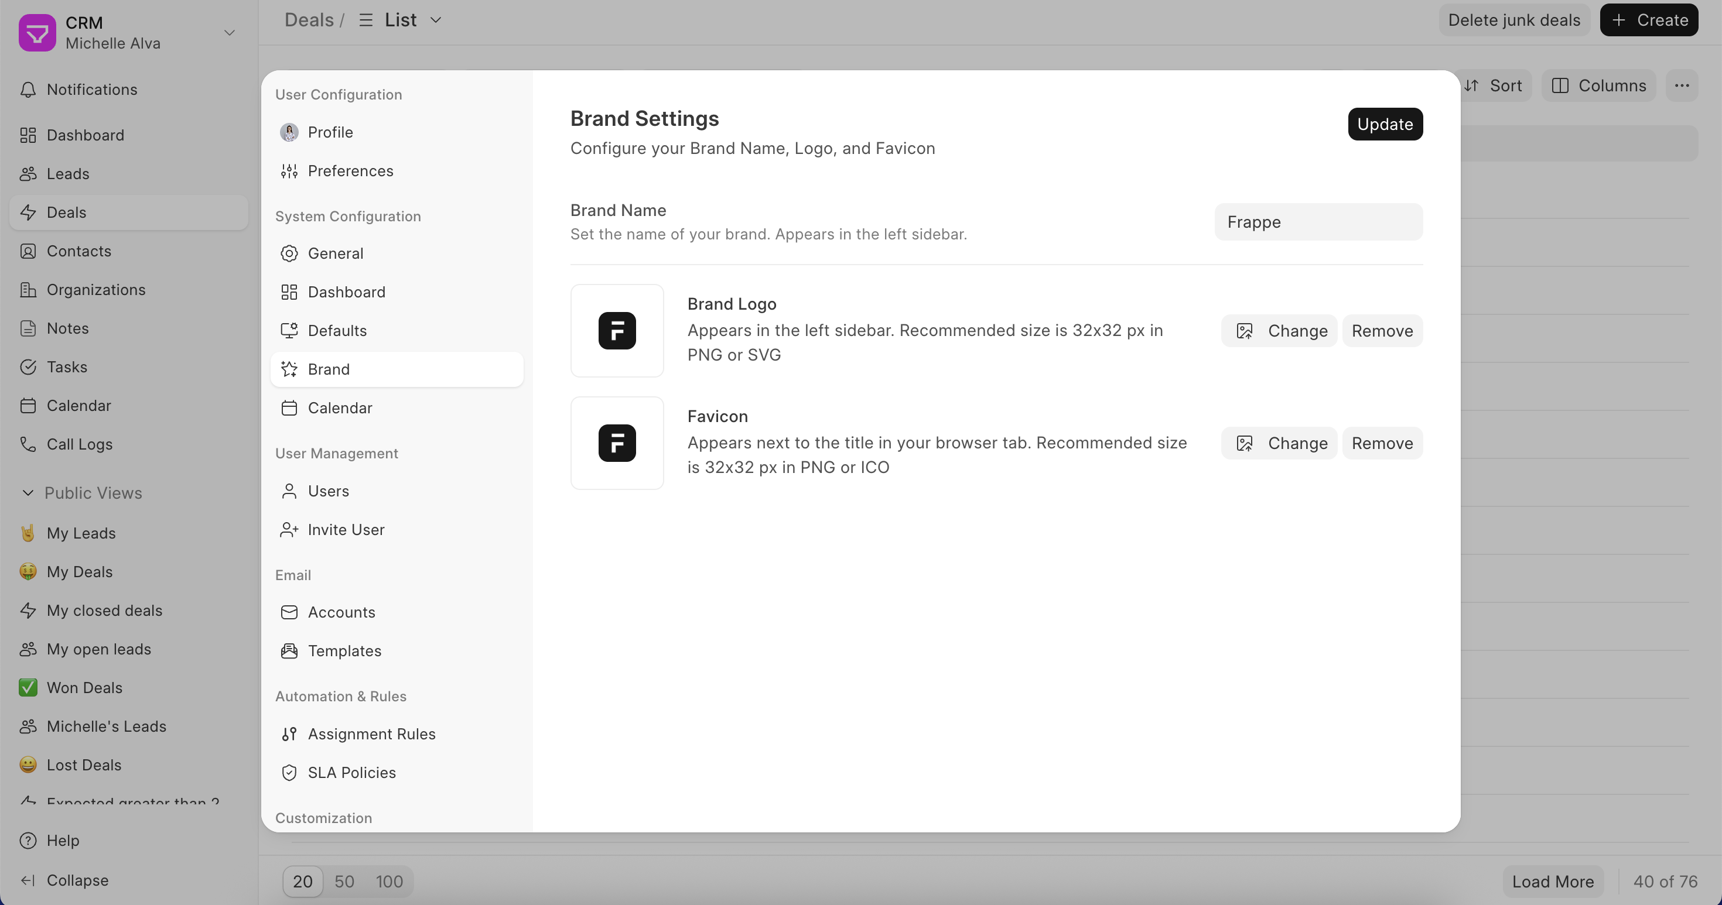Click the Call Logs phone icon
The width and height of the screenshot is (1722, 905).
coord(28,444)
